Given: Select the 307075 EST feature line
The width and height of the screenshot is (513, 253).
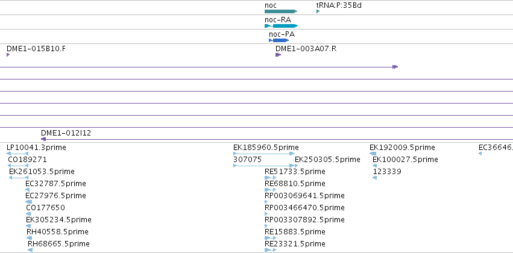Looking at the screenshot, I should pos(263,166).
